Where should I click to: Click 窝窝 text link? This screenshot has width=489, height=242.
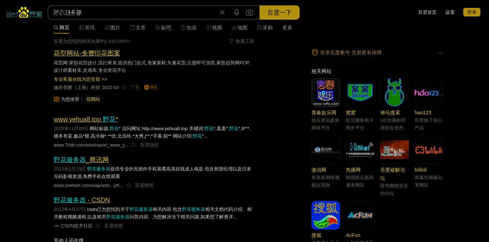351,113
